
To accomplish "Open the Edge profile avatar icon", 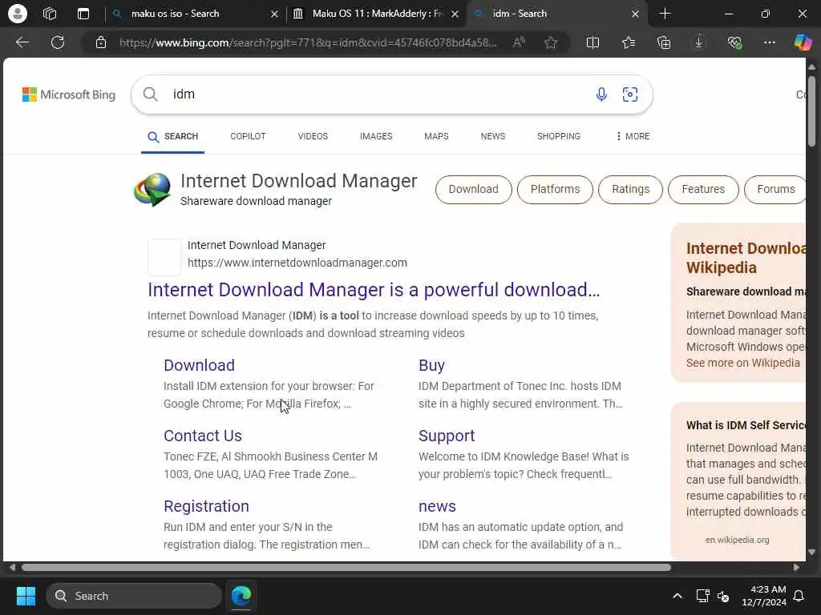I will (x=18, y=14).
